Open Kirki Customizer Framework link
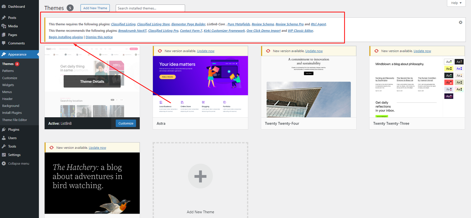 (x=224, y=31)
